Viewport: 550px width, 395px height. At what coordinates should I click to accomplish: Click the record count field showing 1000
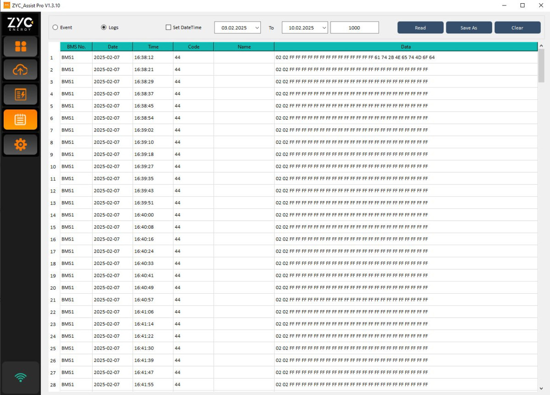click(354, 27)
